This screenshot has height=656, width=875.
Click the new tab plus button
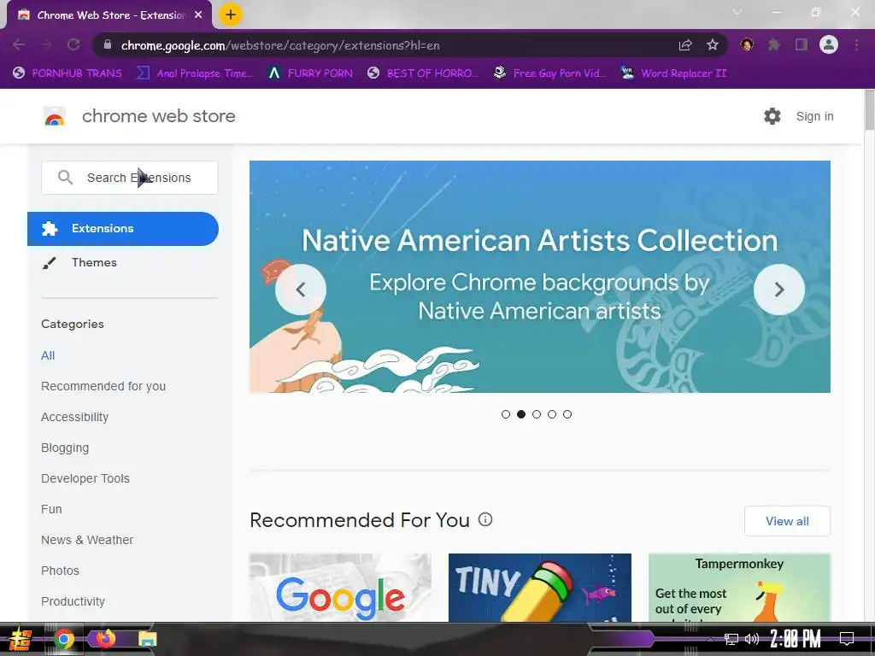click(x=231, y=15)
